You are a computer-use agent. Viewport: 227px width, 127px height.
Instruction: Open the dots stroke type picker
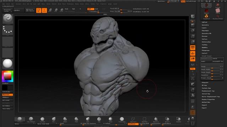[x=8, y=30]
